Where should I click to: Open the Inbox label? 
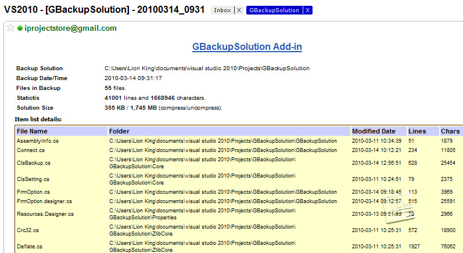pos(222,10)
